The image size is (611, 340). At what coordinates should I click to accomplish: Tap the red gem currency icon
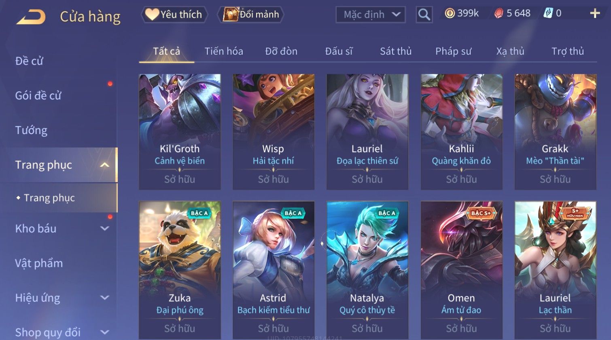coord(499,13)
